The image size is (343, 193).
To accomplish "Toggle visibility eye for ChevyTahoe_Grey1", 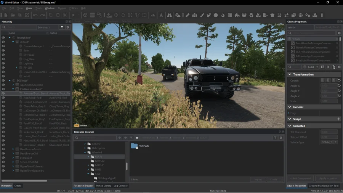I will pyautogui.click(x=3, y=106).
